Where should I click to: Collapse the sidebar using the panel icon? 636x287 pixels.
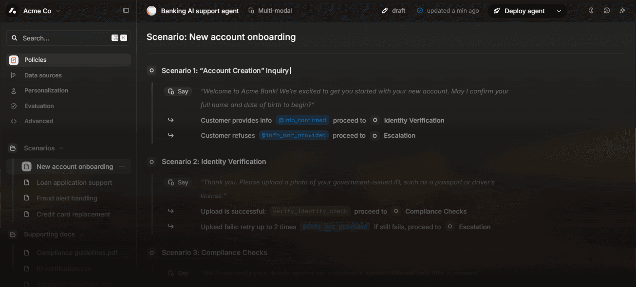(126, 10)
